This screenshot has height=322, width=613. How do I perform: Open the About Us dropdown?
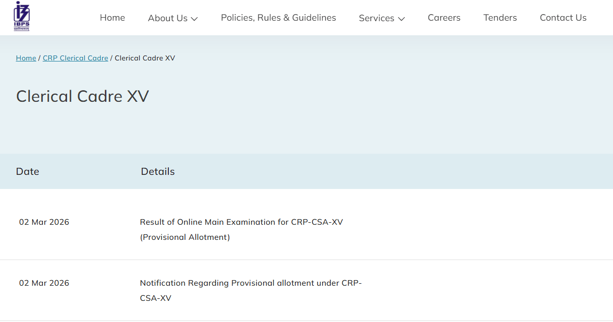pos(168,18)
